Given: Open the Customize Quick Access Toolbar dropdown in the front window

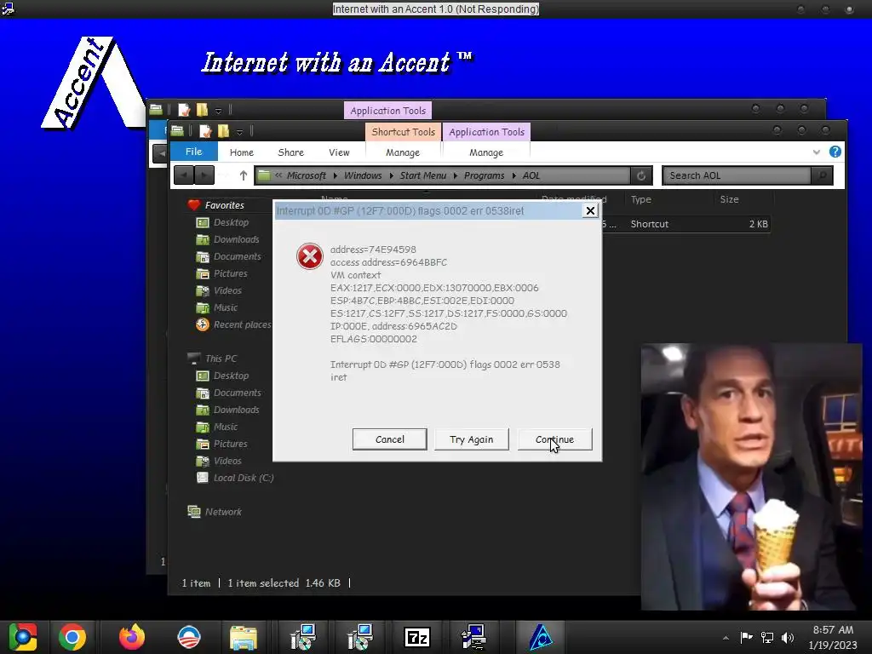Looking at the screenshot, I should pyautogui.click(x=239, y=132).
